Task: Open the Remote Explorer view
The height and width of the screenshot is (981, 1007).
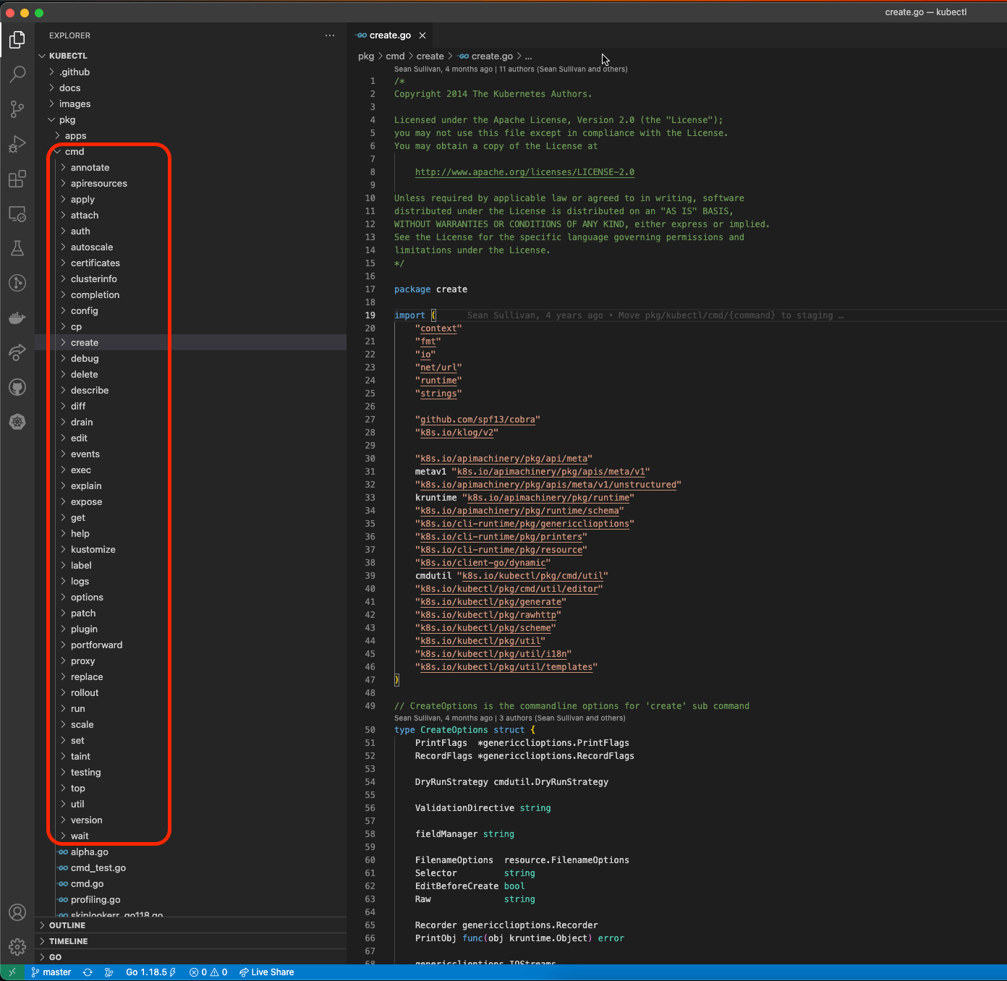Action: tap(17, 213)
